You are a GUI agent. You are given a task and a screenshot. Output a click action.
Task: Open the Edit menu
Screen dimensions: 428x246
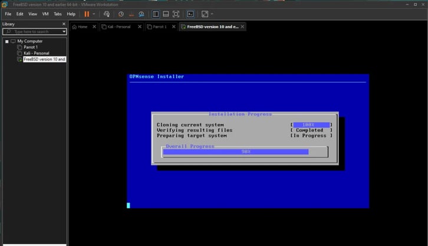click(x=19, y=14)
